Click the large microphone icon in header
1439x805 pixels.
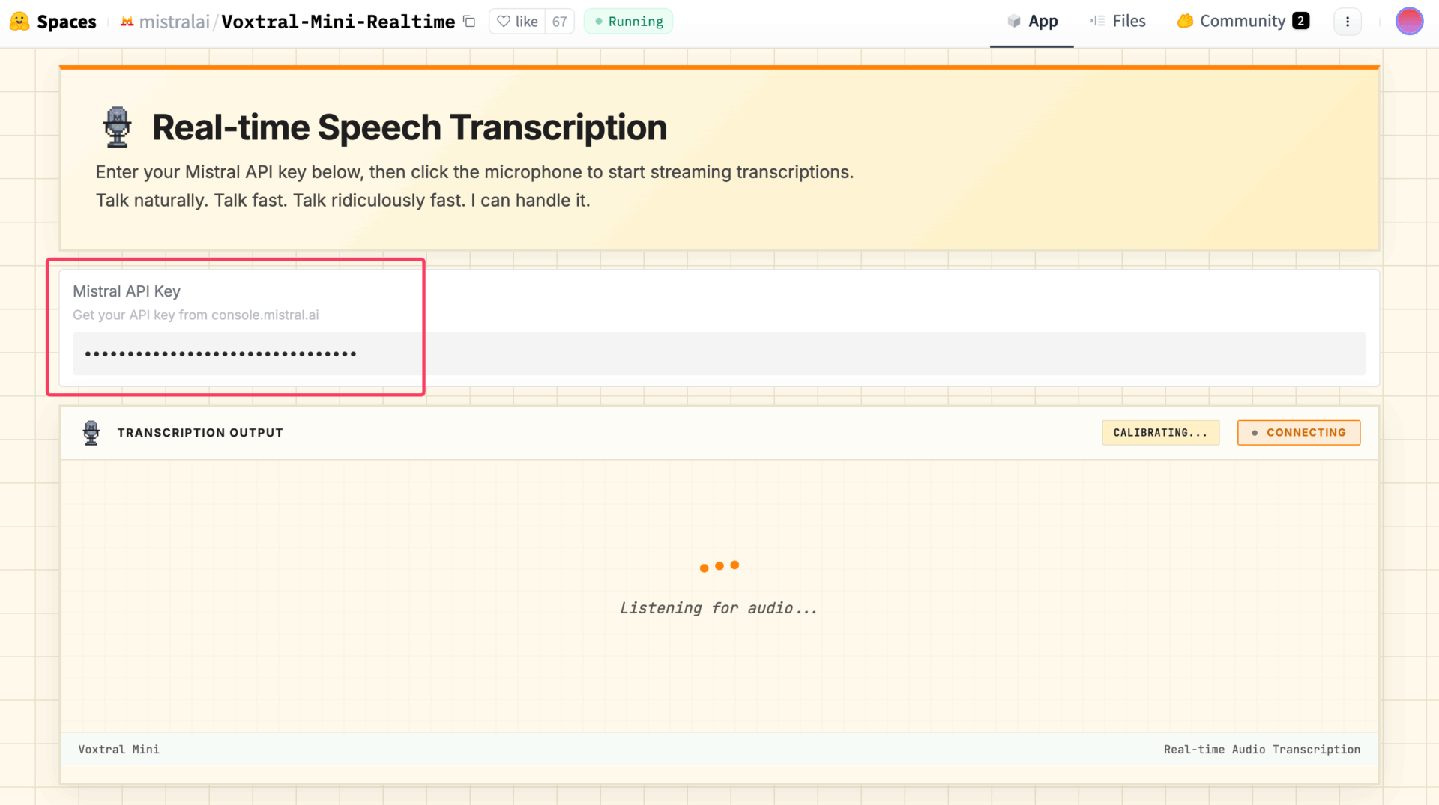[117, 127]
